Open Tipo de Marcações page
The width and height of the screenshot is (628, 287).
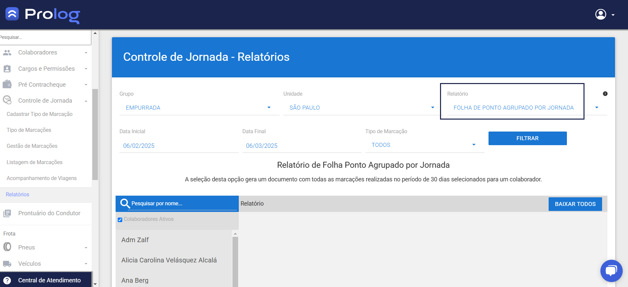pyautogui.click(x=29, y=130)
